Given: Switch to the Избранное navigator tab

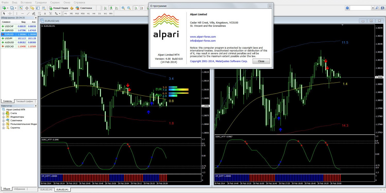Looking at the screenshot, I should 20,189.
